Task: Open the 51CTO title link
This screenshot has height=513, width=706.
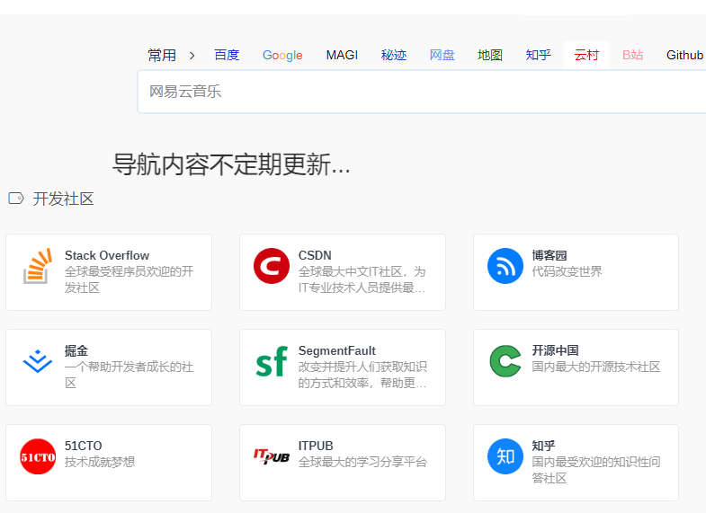Action: click(84, 446)
